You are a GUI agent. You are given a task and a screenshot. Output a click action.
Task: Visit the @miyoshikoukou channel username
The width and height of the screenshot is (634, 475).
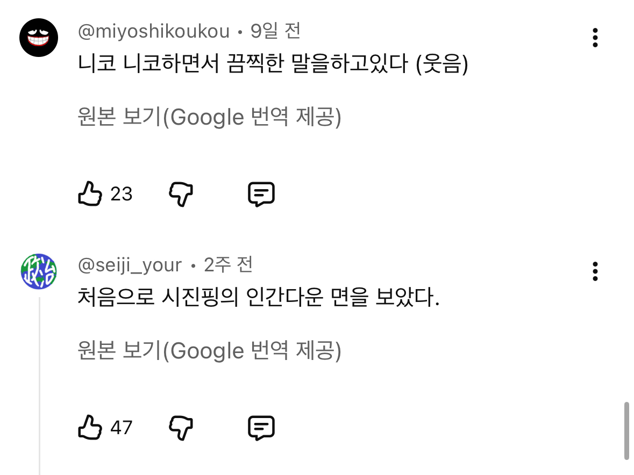tap(154, 32)
